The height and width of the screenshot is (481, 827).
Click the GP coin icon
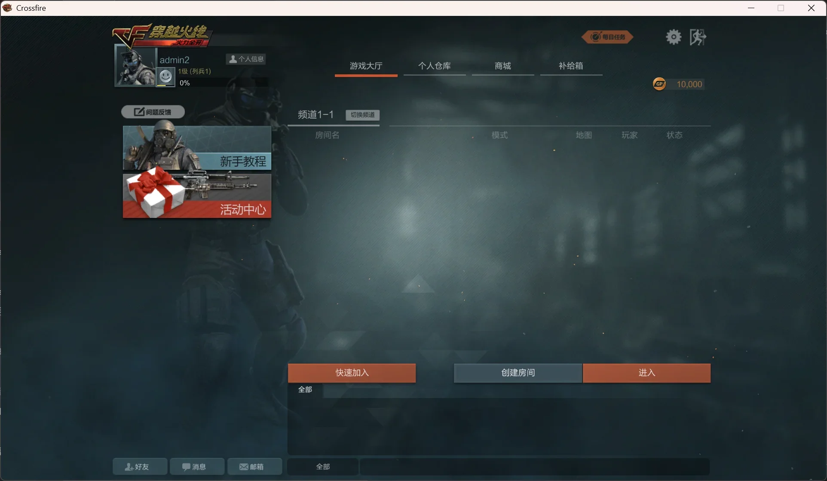tap(659, 84)
